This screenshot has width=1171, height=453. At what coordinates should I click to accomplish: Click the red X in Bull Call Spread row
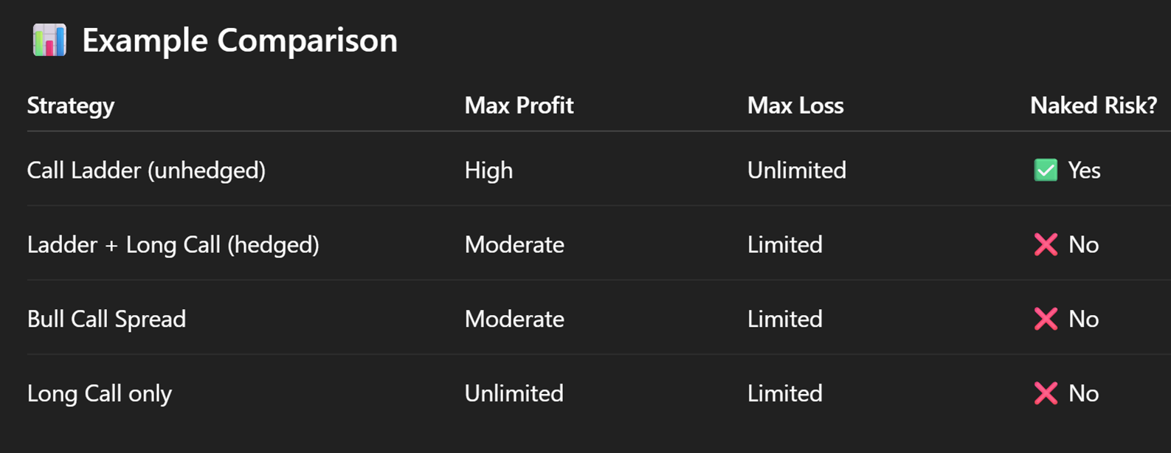(1046, 319)
